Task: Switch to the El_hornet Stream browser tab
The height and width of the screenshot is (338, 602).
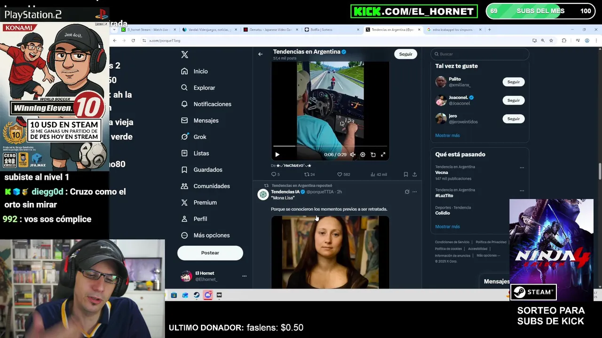Action: (x=148, y=30)
